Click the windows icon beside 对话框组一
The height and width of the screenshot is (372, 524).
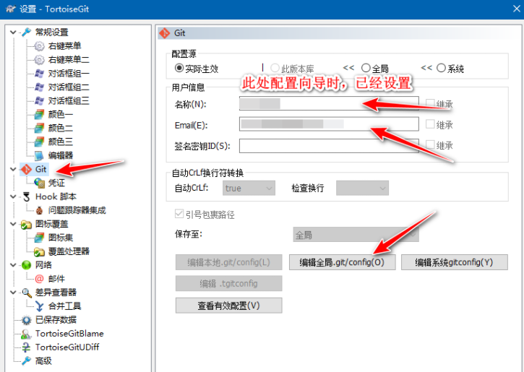click(39, 74)
